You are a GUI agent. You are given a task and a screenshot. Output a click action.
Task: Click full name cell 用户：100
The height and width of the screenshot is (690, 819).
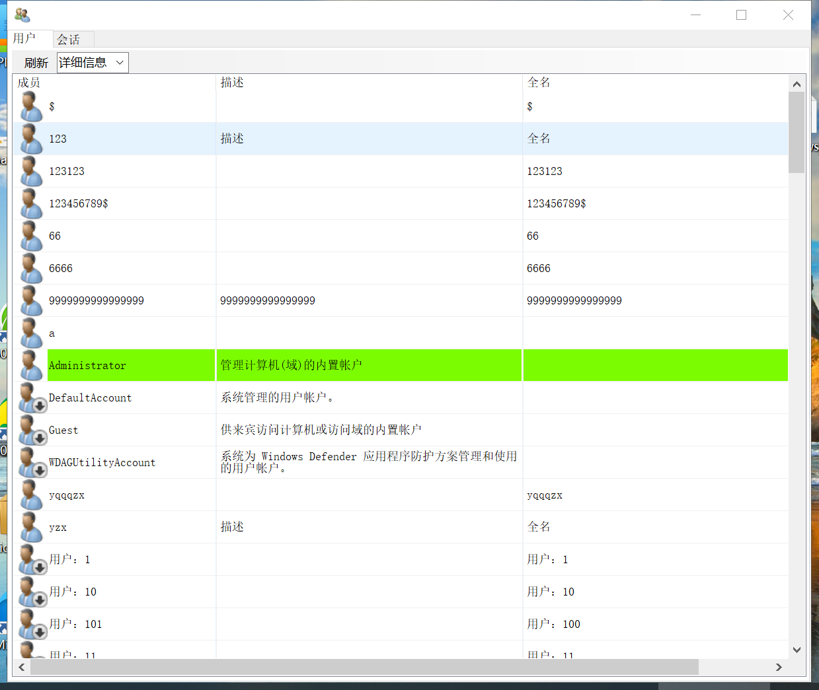point(553,624)
